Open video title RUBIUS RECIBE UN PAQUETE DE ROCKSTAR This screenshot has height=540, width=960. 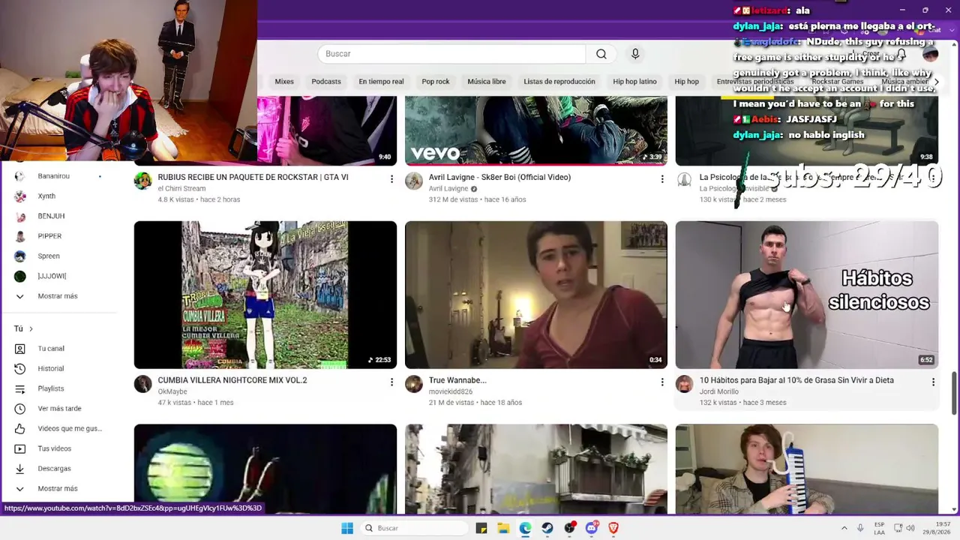(x=253, y=178)
